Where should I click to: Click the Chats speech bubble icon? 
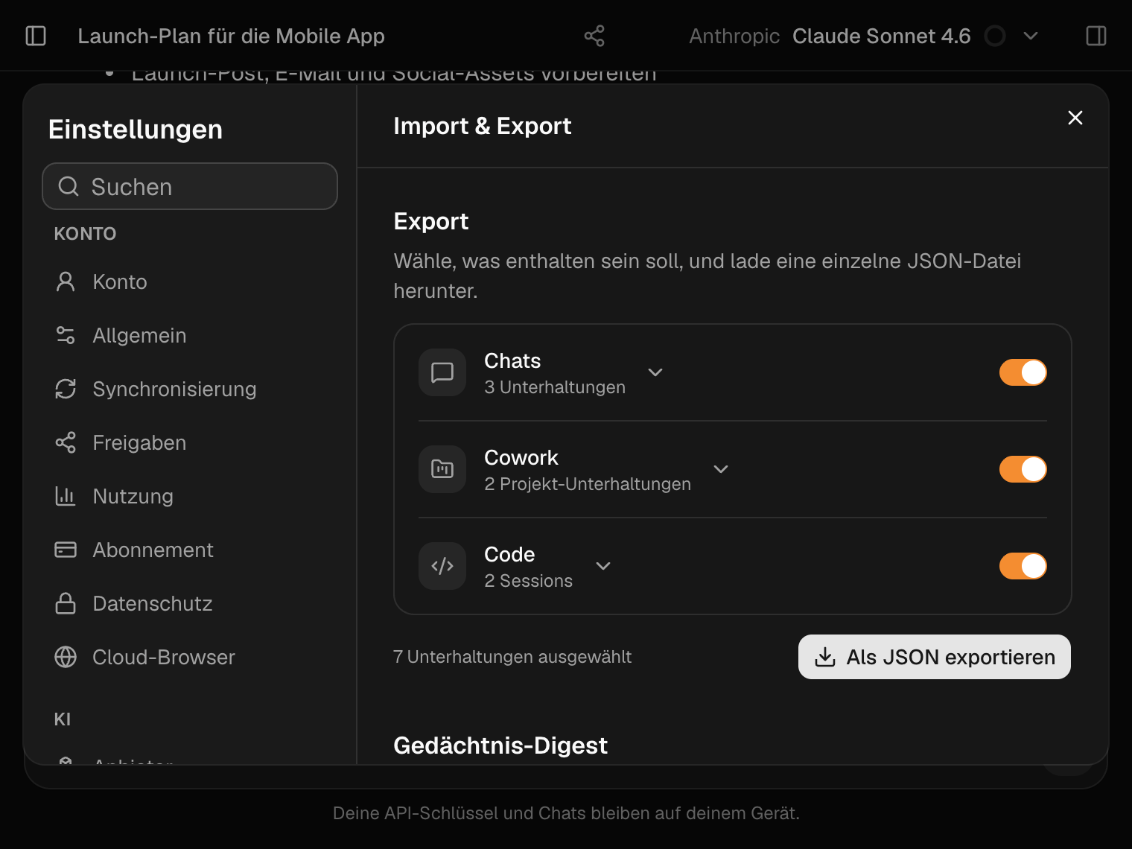442,372
